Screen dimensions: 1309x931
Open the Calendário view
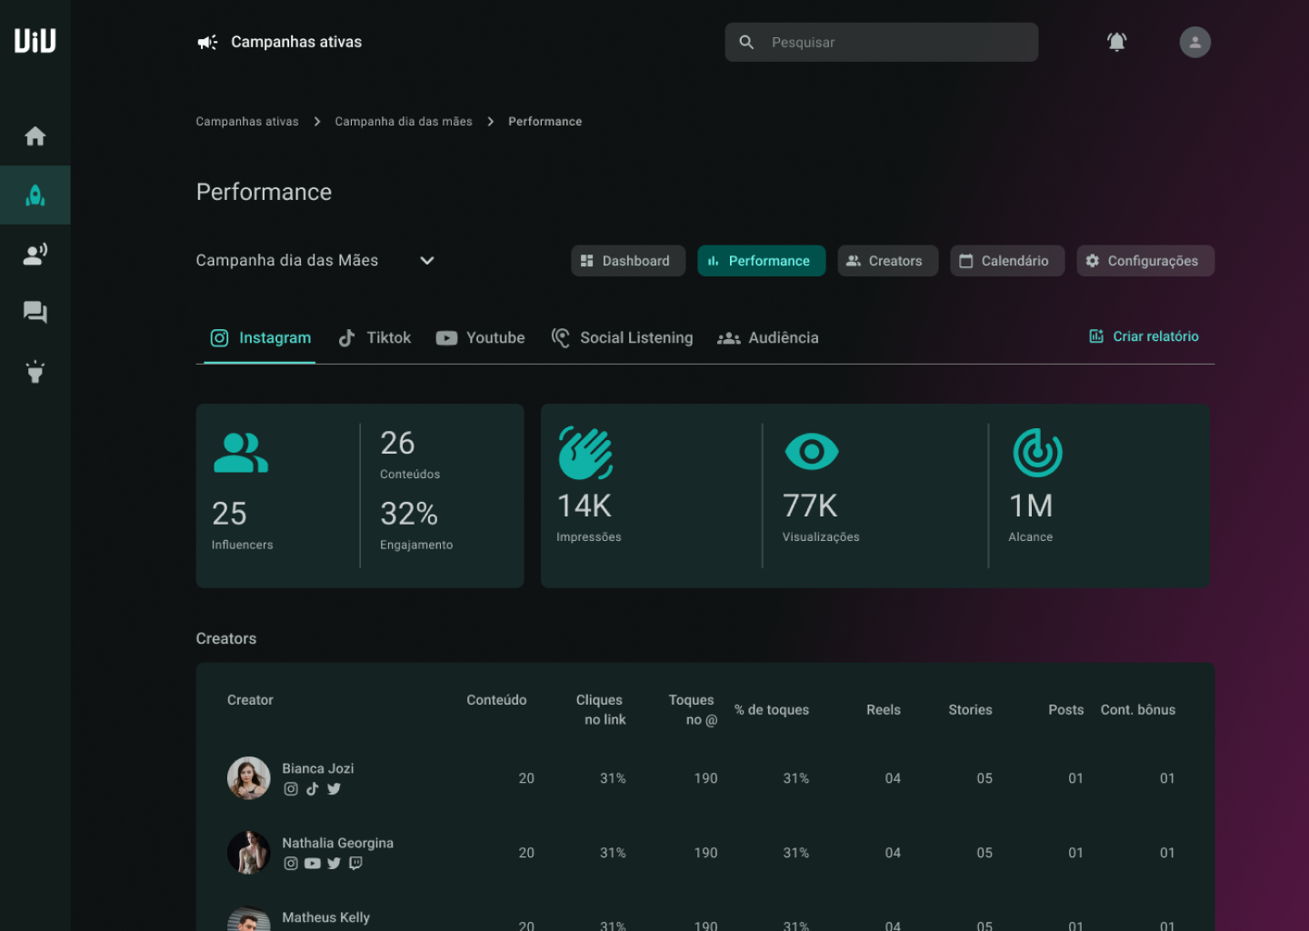[x=1007, y=261]
